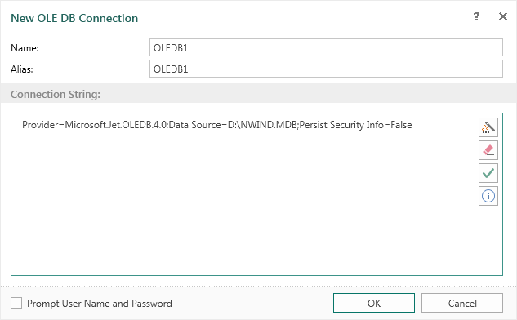This screenshot has width=517, height=320.
Task: Click the Provider=Microsoft.Jet.OLEDB.4.0 text
Action: 94,125
